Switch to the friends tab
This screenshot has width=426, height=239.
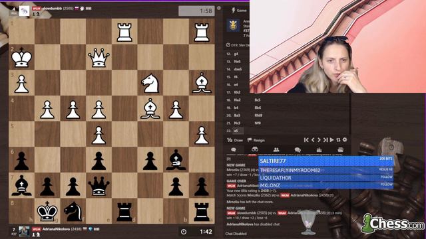[x=276, y=149]
